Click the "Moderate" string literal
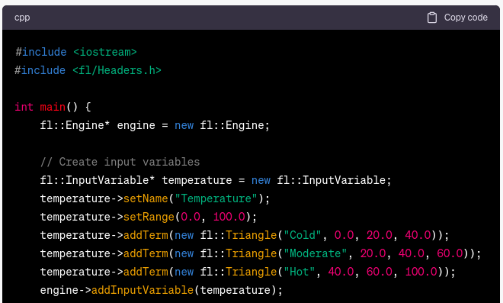503x303 pixels. click(316, 253)
